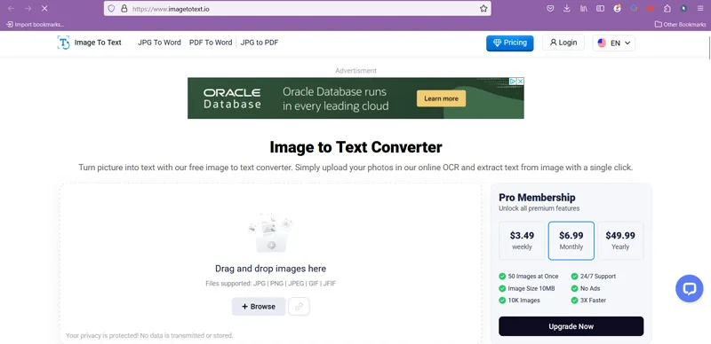Open the blue live chat bubble
This screenshot has width=711, height=344.
[690, 289]
